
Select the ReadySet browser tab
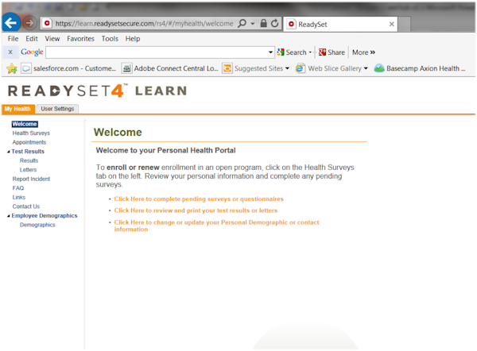[340, 24]
